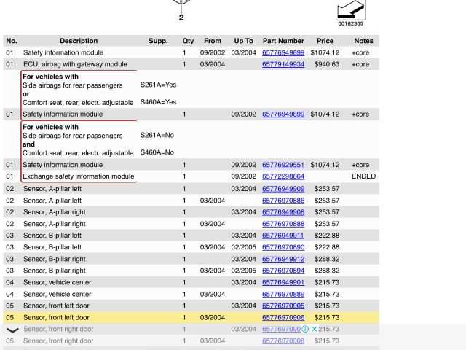Open part number 65772298864 link

coord(283,176)
